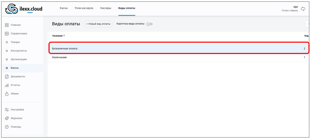Viewport: 311px width, 139px height.
Task: Open the Документы section
Action: click(x=18, y=76)
